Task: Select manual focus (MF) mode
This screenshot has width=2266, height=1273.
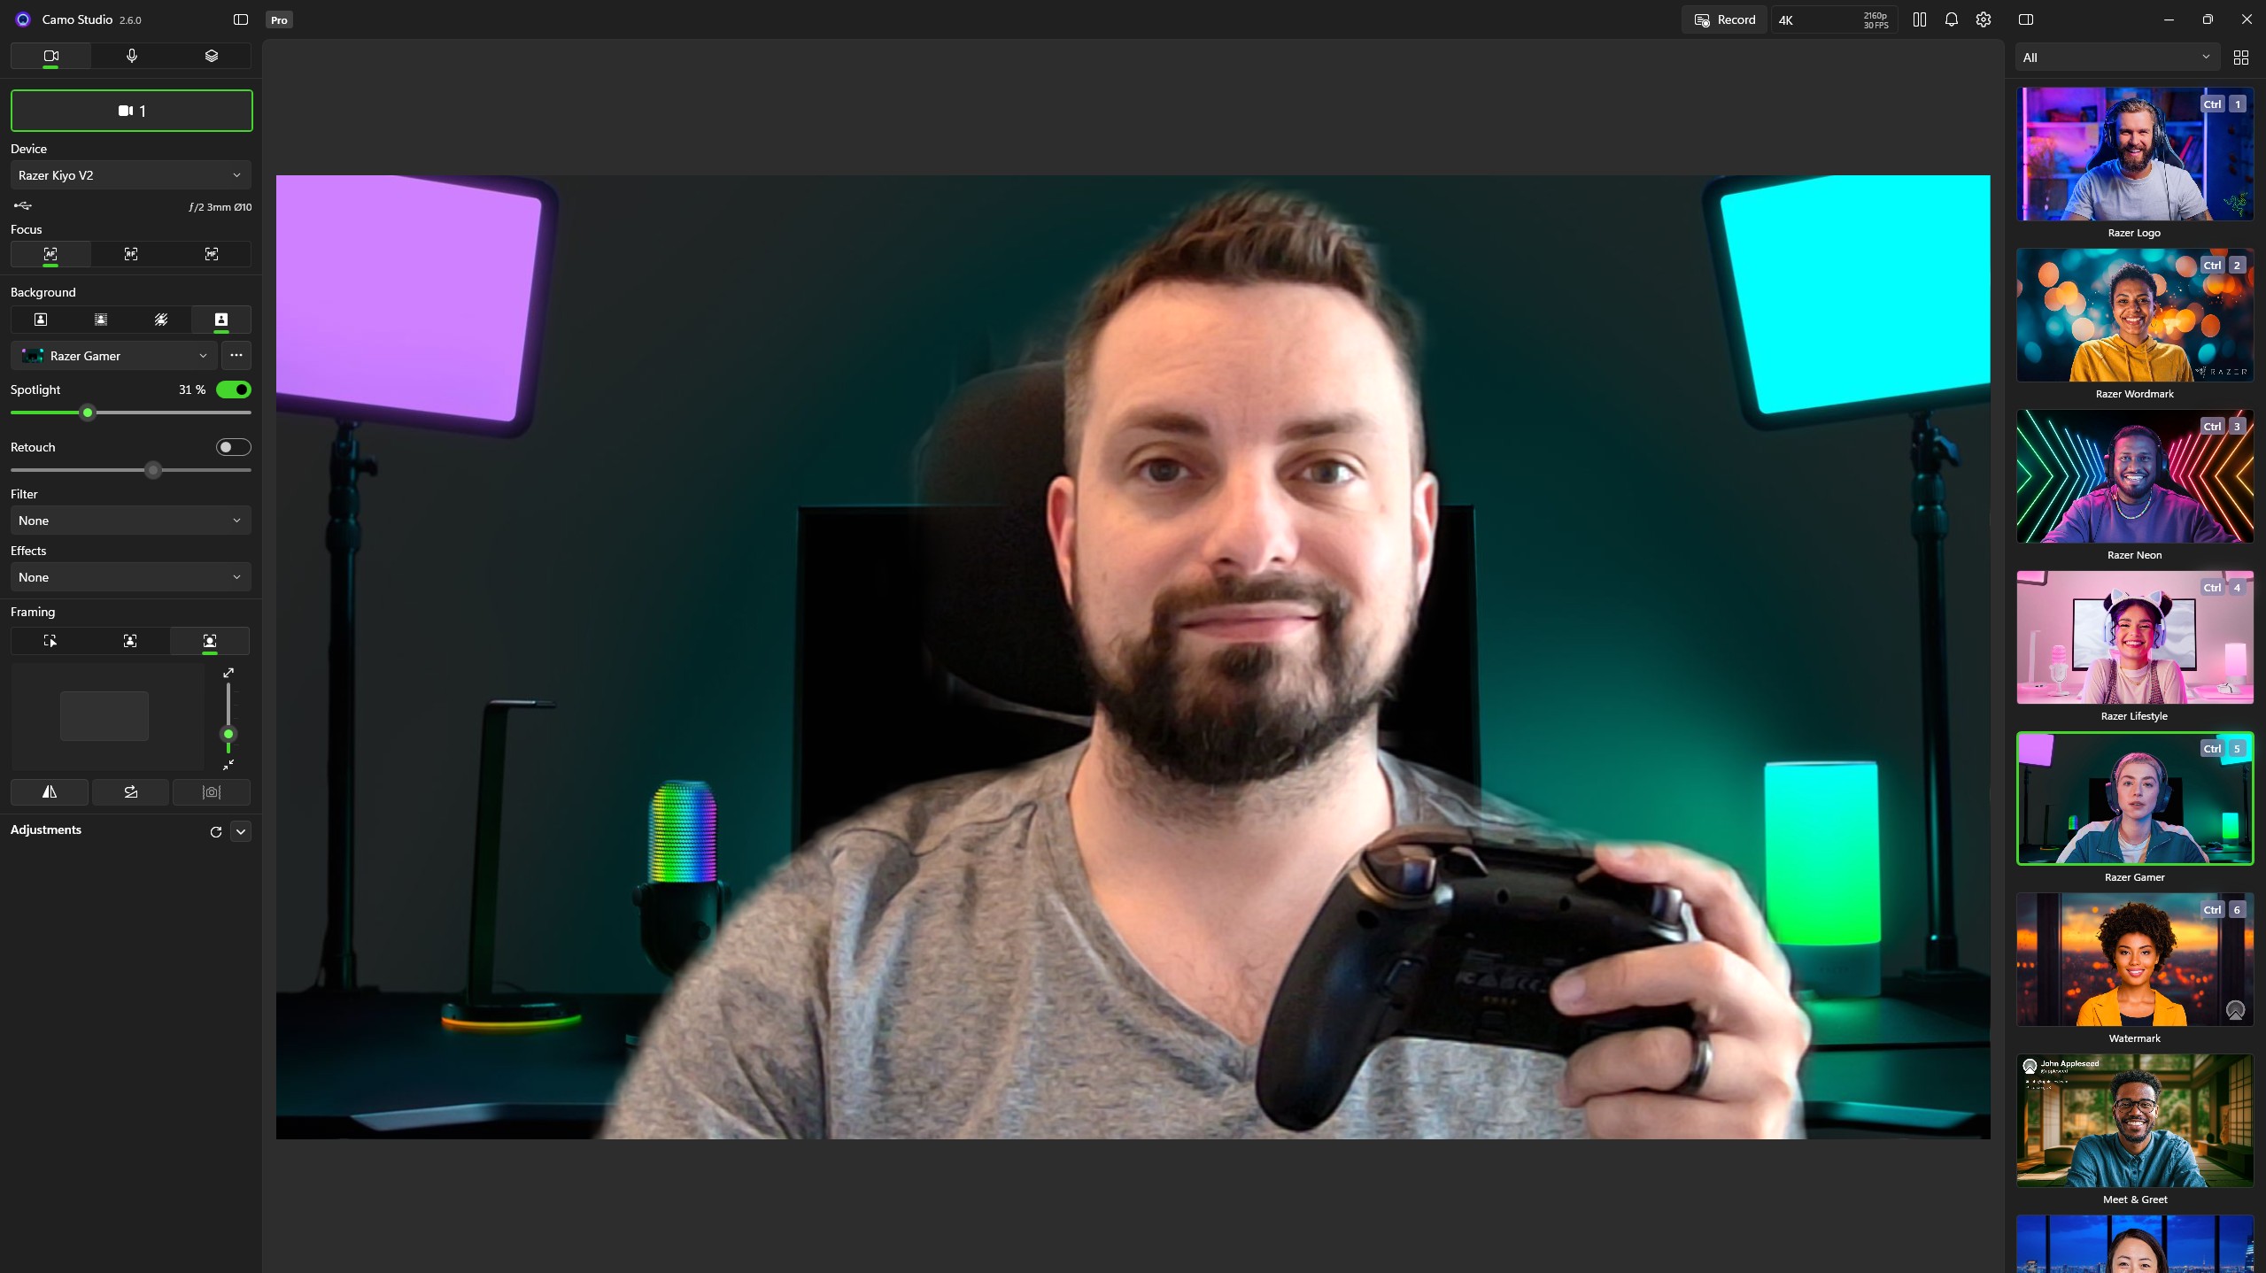Action: 211,254
